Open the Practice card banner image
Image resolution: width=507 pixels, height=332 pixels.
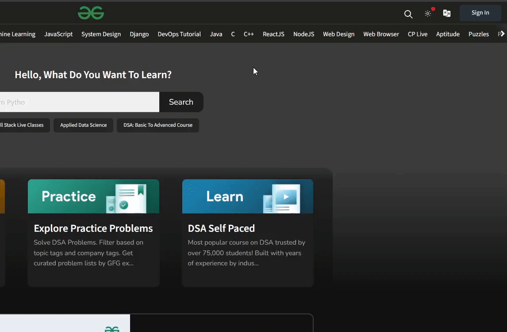[x=93, y=196]
